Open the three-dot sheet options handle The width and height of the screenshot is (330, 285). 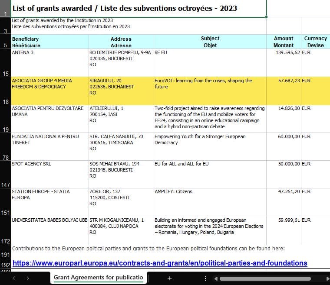pyautogui.click(x=205, y=279)
